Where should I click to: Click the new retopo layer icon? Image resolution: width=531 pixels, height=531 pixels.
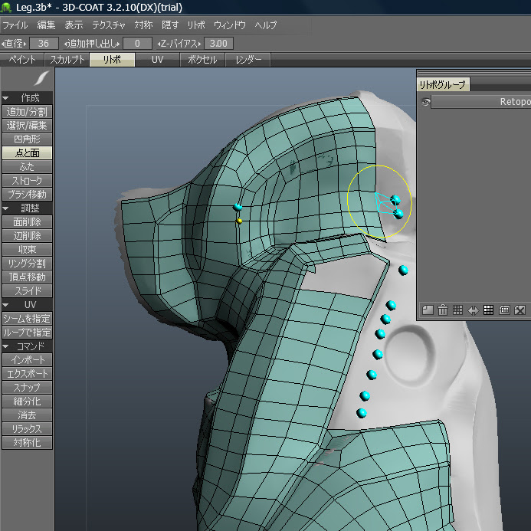tap(428, 310)
